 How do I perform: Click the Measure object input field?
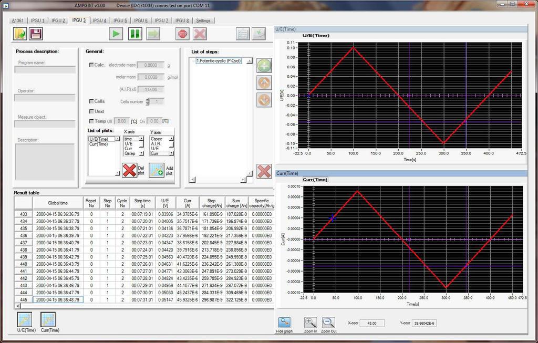tap(45, 124)
